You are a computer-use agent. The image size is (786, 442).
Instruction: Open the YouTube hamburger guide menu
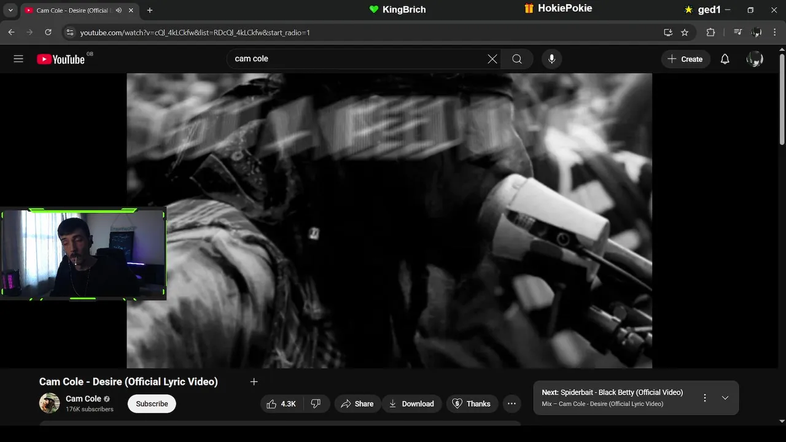18,59
